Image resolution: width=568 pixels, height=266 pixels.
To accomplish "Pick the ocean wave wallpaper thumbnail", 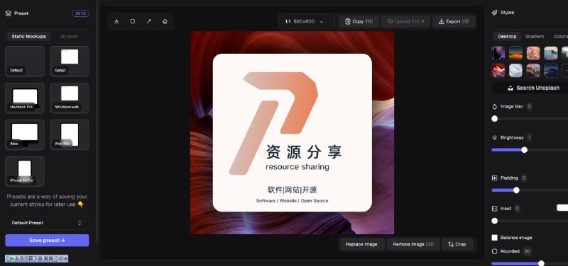I will [x=551, y=53].
